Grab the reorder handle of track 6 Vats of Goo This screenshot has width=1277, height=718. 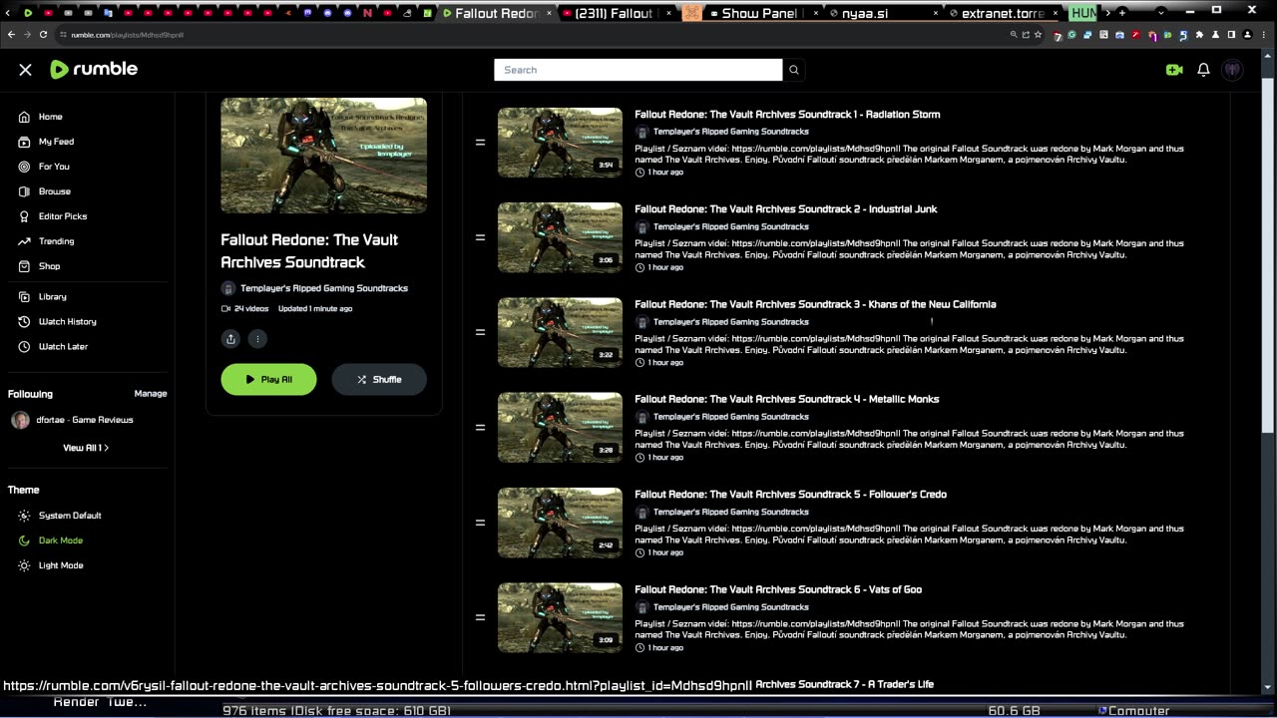480,617
